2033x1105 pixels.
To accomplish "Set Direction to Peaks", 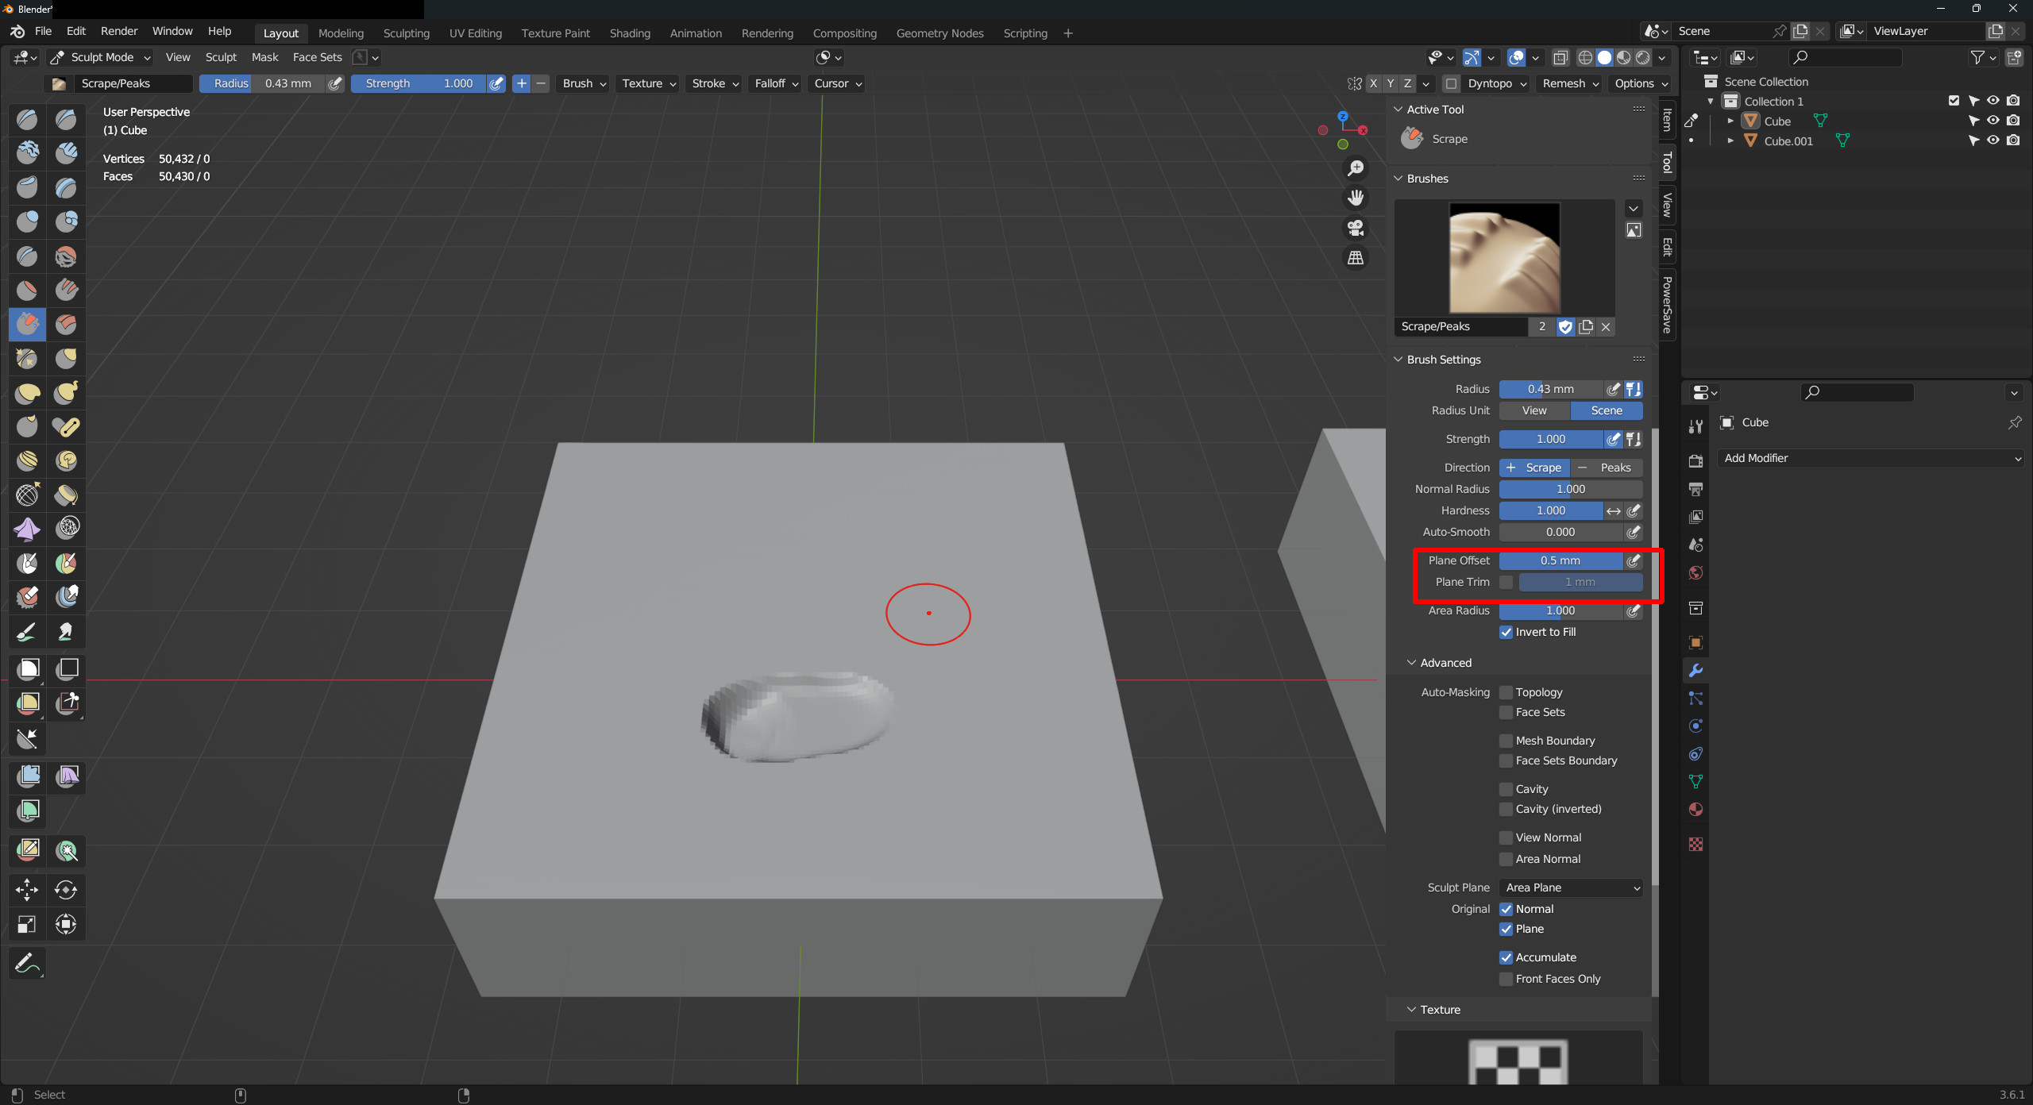I will pos(1607,468).
